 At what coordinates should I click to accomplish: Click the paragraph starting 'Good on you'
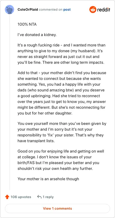point(61,160)
